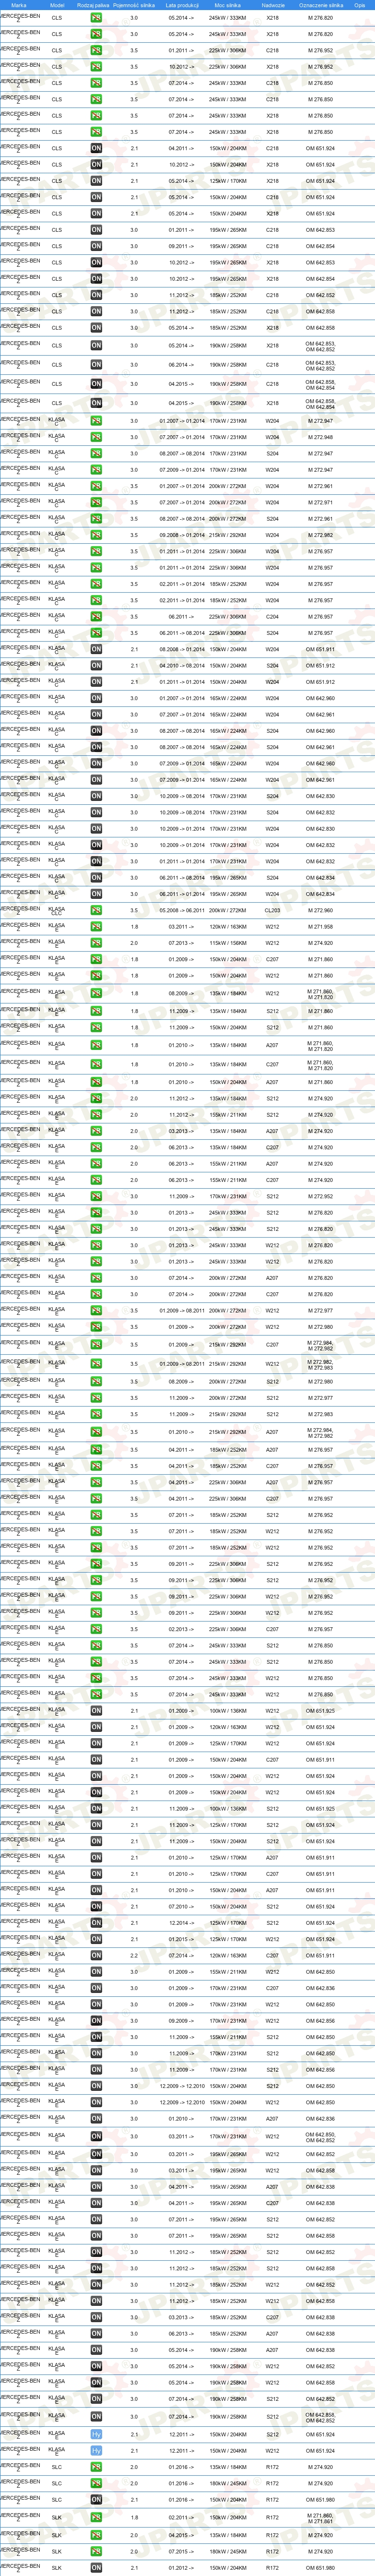Click the petrol icon in the CLC M 272.960 row

click(96, 911)
